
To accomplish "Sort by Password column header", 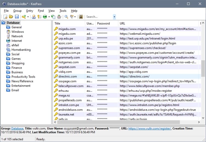I will tap(107, 23).
